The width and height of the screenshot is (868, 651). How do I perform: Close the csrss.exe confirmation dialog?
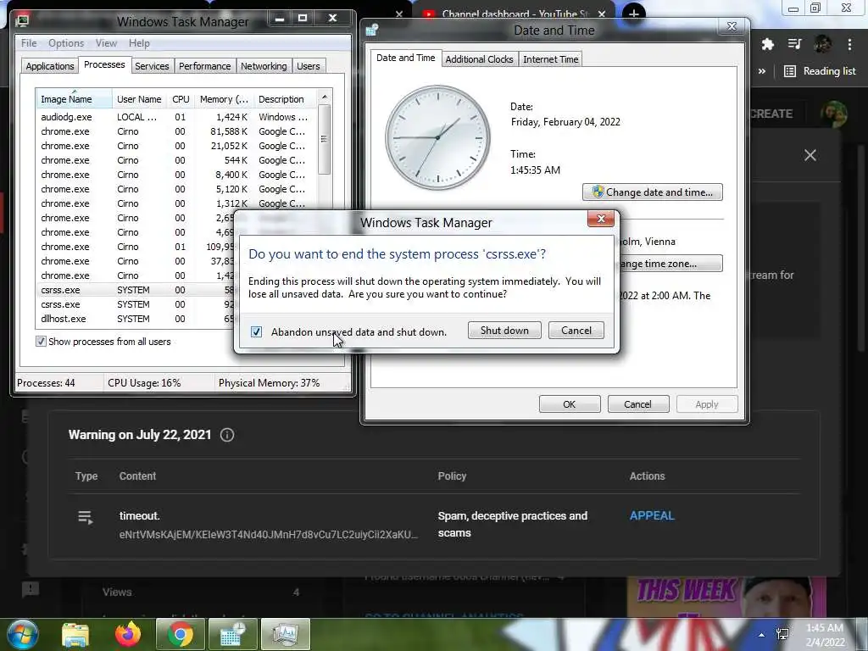(601, 219)
